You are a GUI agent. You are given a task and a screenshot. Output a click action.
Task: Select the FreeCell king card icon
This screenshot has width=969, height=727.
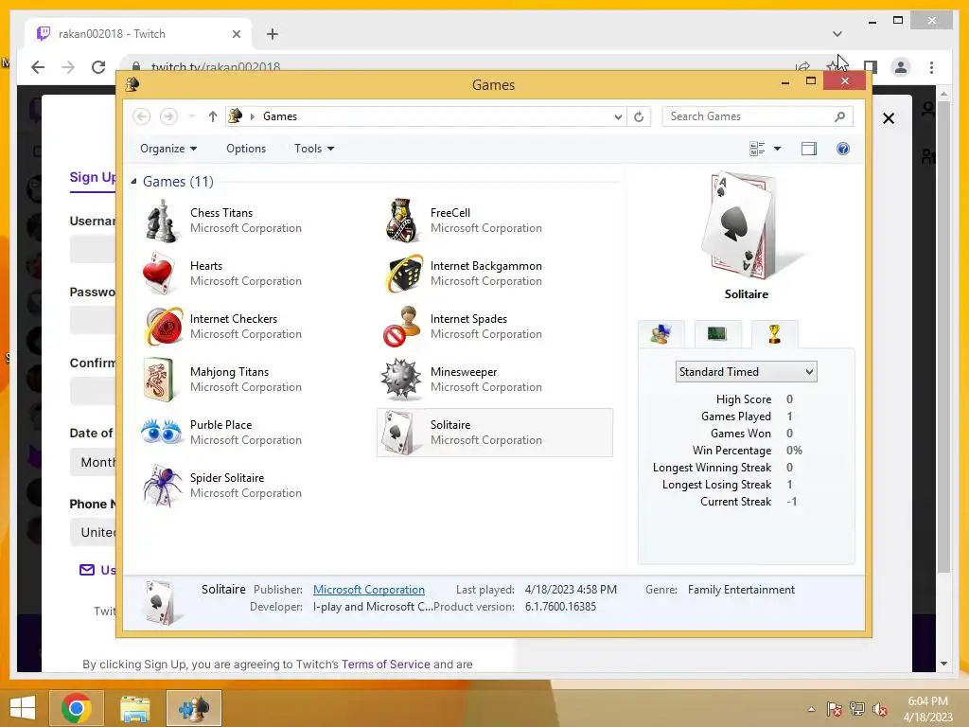[401, 221]
